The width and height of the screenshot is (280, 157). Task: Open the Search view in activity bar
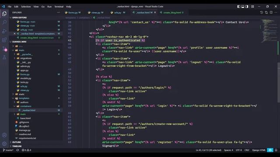[4, 22]
